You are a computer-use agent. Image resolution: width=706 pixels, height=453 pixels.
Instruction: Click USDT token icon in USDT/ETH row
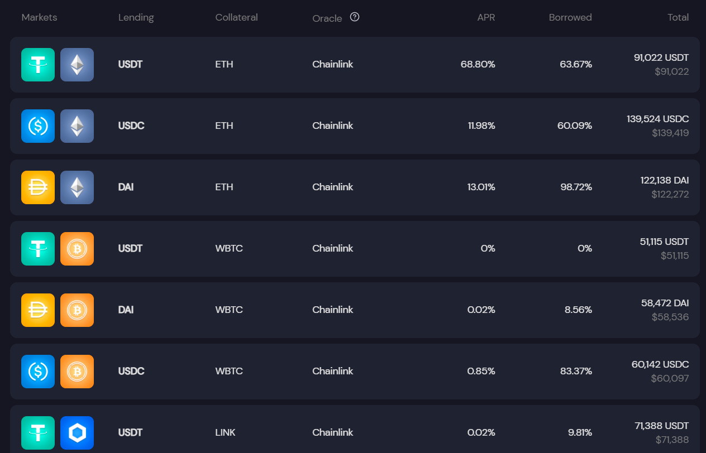[x=38, y=65]
